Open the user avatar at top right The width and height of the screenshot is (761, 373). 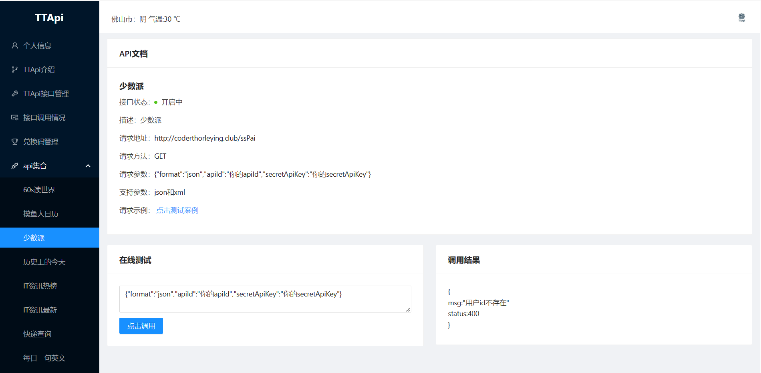742,17
